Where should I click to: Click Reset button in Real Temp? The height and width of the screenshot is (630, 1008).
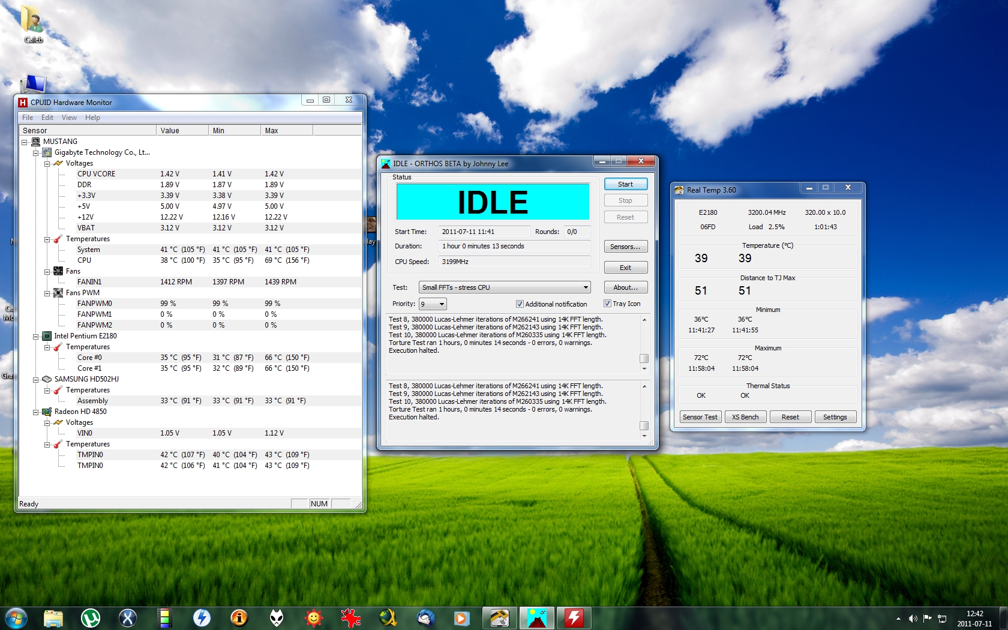(x=790, y=417)
